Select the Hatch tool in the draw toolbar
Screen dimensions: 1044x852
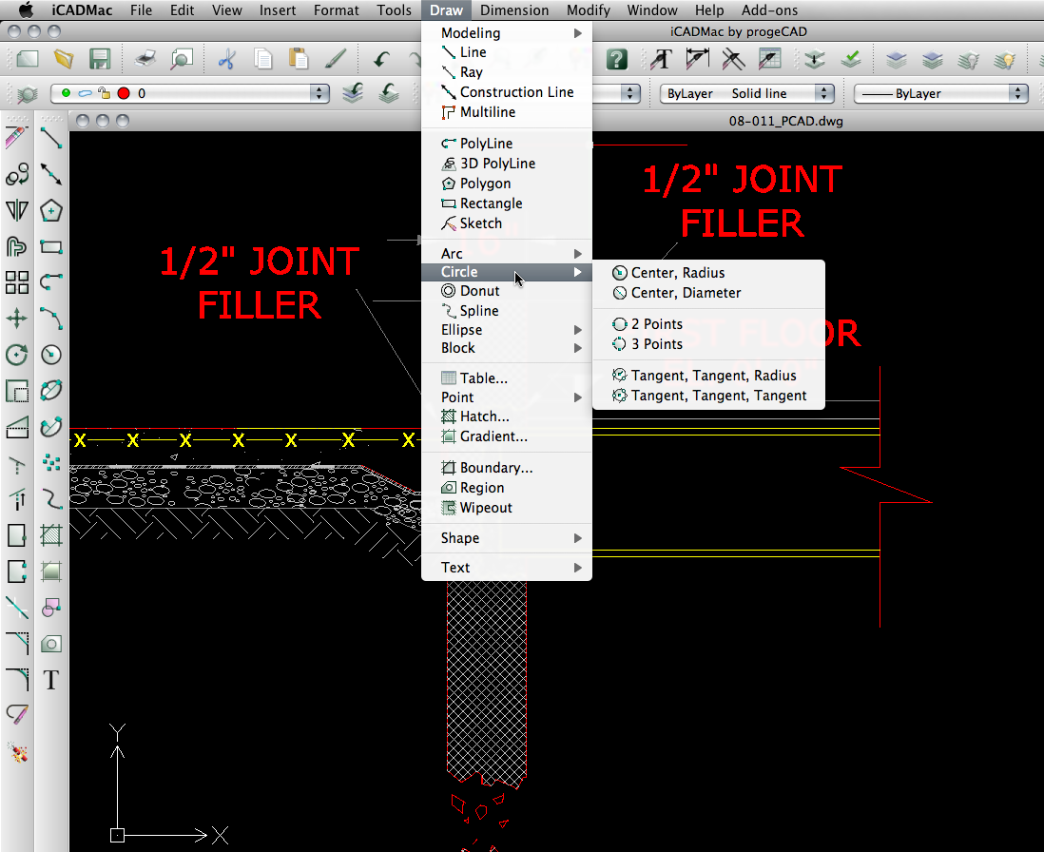(51, 534)
